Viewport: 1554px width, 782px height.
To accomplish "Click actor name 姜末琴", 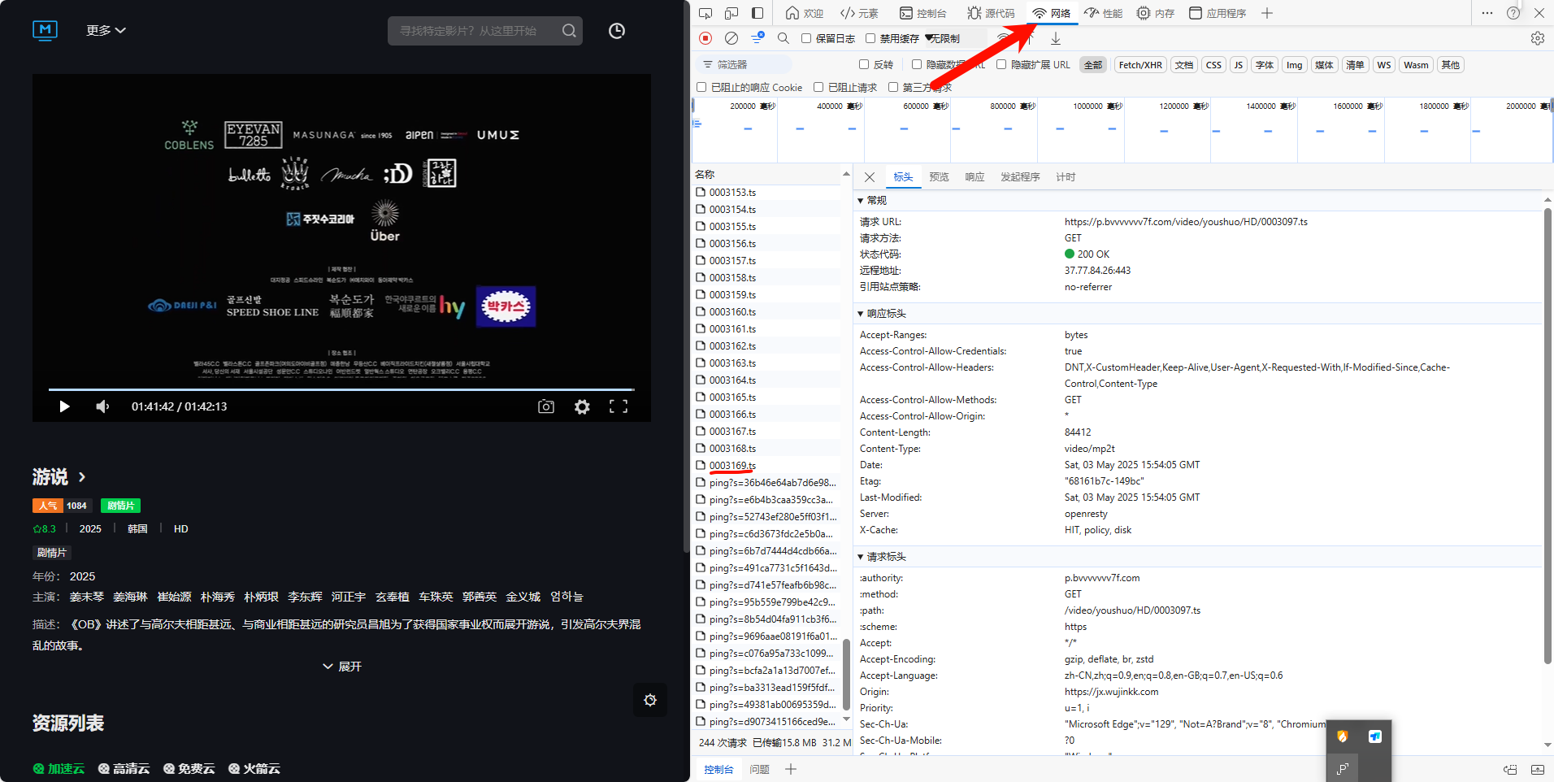I will coord(87,597).
